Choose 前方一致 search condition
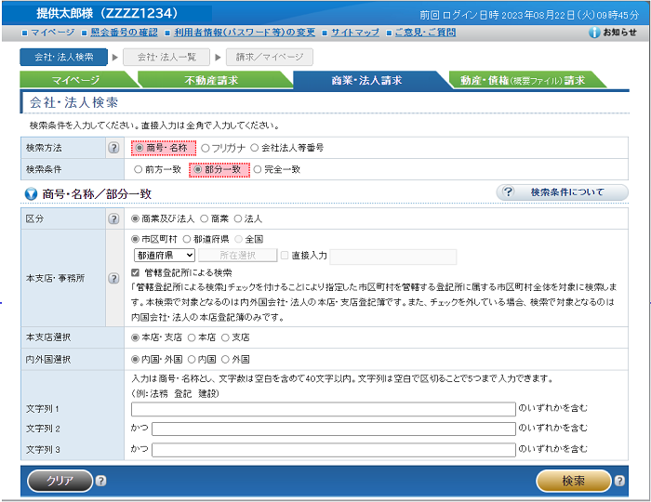 coord(138,169)
